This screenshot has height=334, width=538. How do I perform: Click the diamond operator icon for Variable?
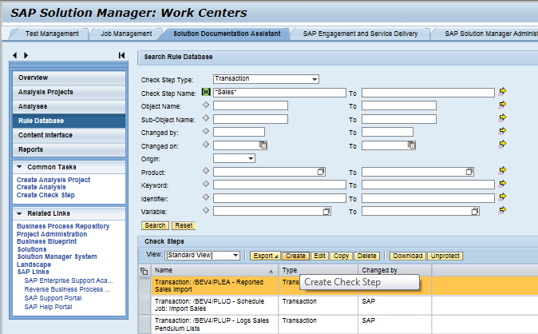point(206,210)
